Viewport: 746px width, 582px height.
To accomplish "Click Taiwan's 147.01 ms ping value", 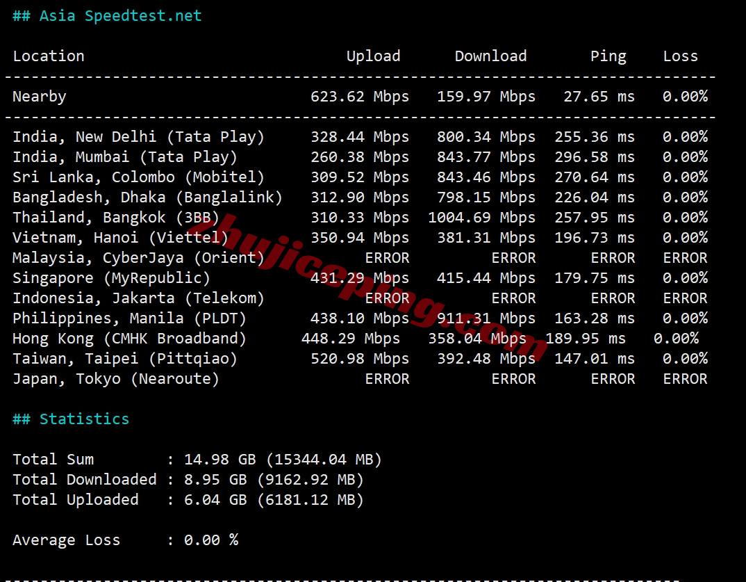I will [594, 359].
